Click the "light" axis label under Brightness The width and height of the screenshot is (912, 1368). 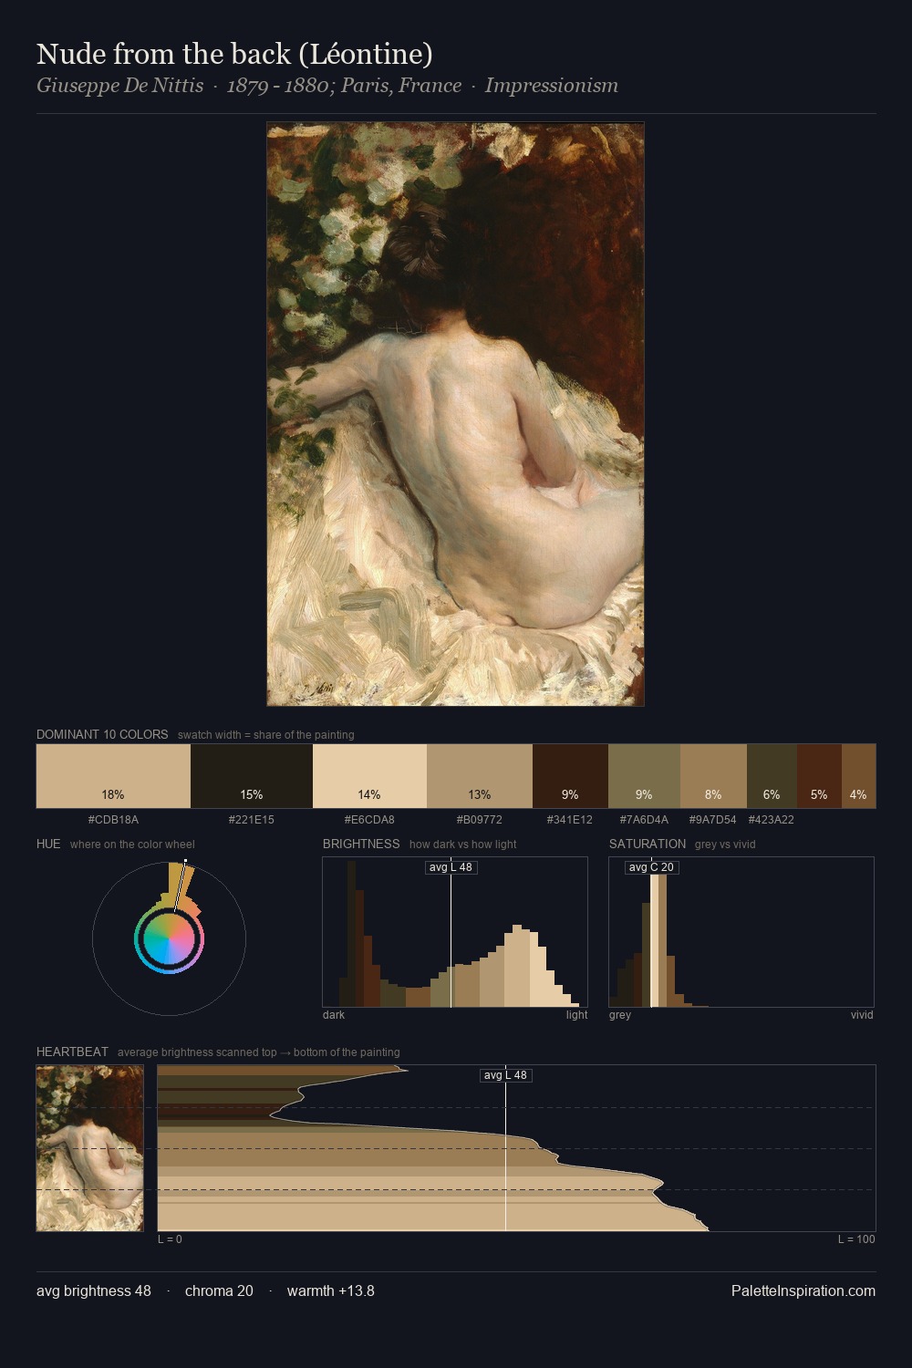(577, 1015)
